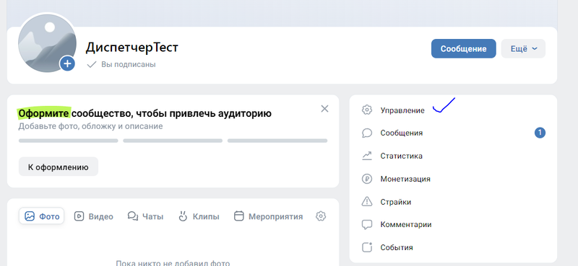Click the events icon beside События
Viewport: 578px width, 266px height.
coord(367,247)
